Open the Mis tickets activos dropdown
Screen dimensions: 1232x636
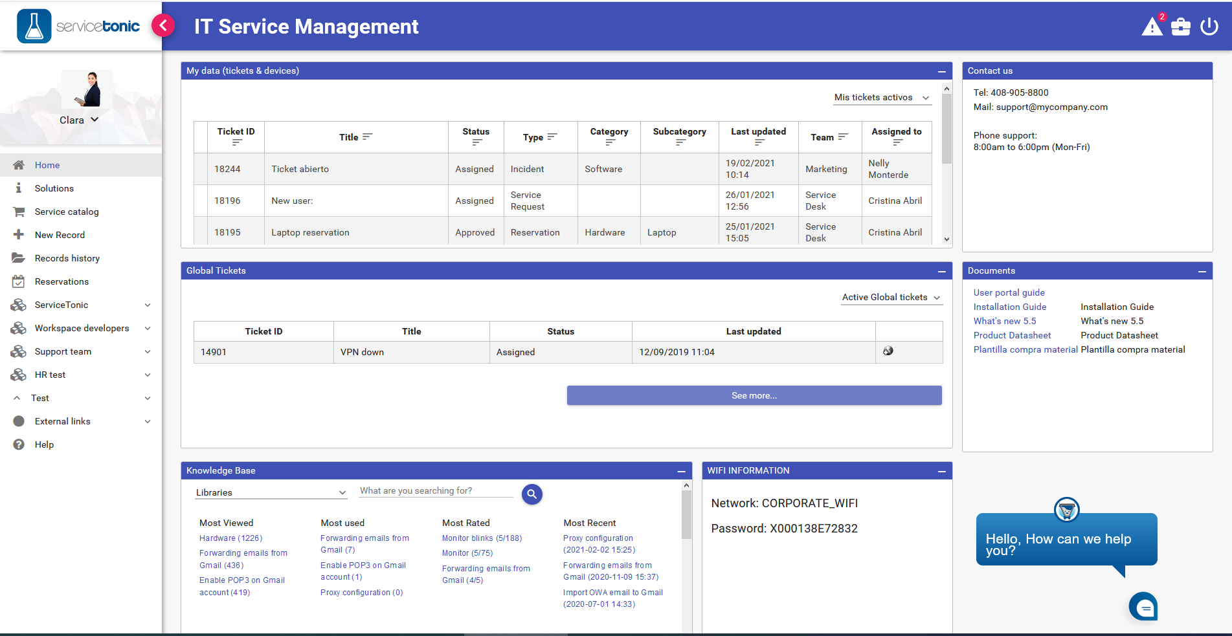(x=881, y=98)
